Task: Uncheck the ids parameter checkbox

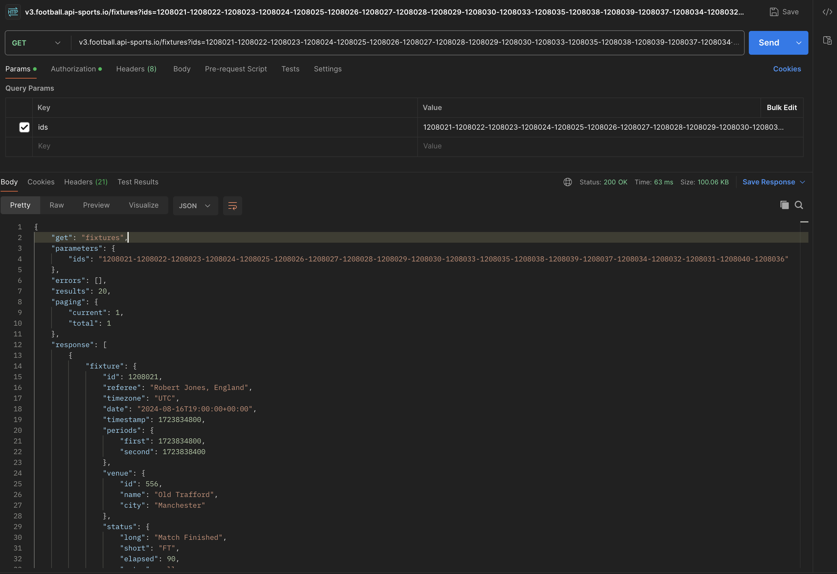Action: 24,127
